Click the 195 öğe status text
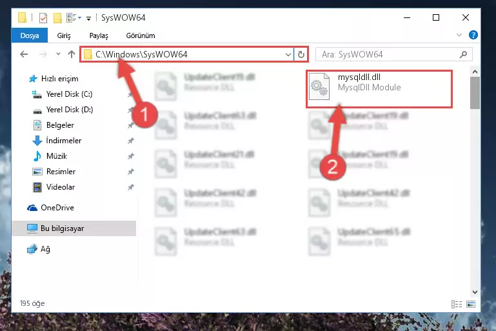This screenshot has height=331, width=496. point(32,303)
